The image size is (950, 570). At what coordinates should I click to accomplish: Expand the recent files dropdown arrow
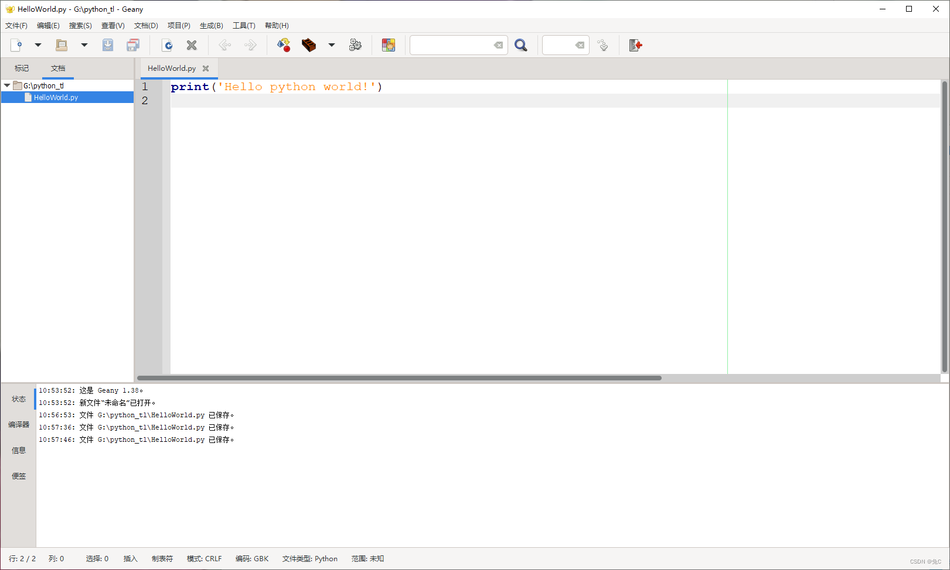tap(84, 45)
